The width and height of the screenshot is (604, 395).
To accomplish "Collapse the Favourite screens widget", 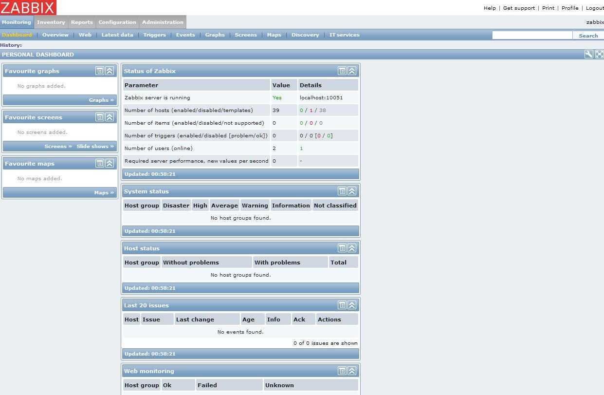I will coord(110,117).
